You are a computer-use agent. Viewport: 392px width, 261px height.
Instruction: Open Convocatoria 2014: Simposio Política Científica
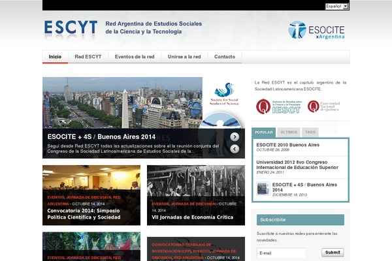[84, 214]
